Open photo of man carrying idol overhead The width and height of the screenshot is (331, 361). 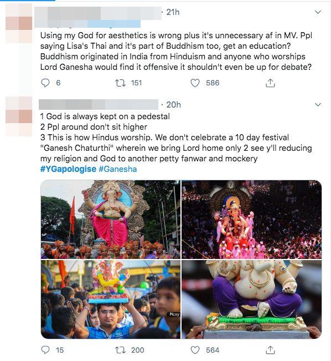click(111, 299)
